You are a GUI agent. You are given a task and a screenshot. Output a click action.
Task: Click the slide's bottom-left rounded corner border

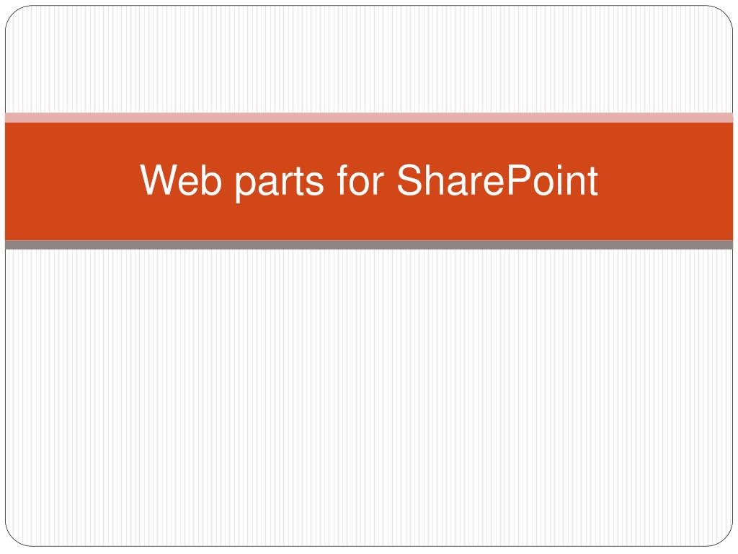12,540
